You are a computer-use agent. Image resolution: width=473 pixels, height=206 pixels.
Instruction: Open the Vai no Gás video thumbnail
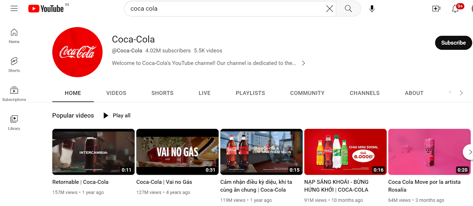coord(177,152)
